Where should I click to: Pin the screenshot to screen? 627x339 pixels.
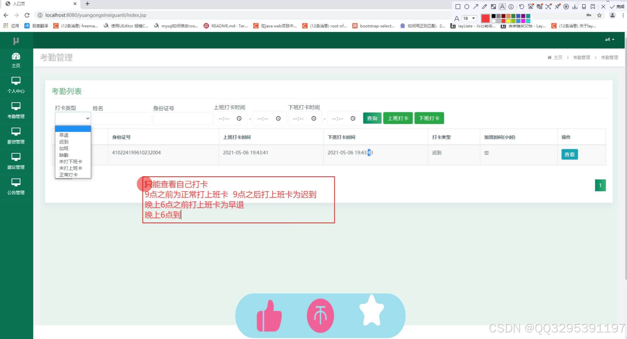[x=557, y=7]
